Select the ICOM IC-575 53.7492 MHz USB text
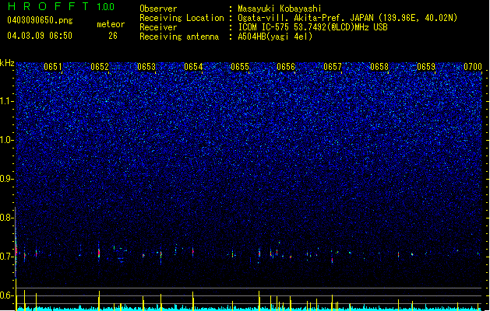 [312, 27]
